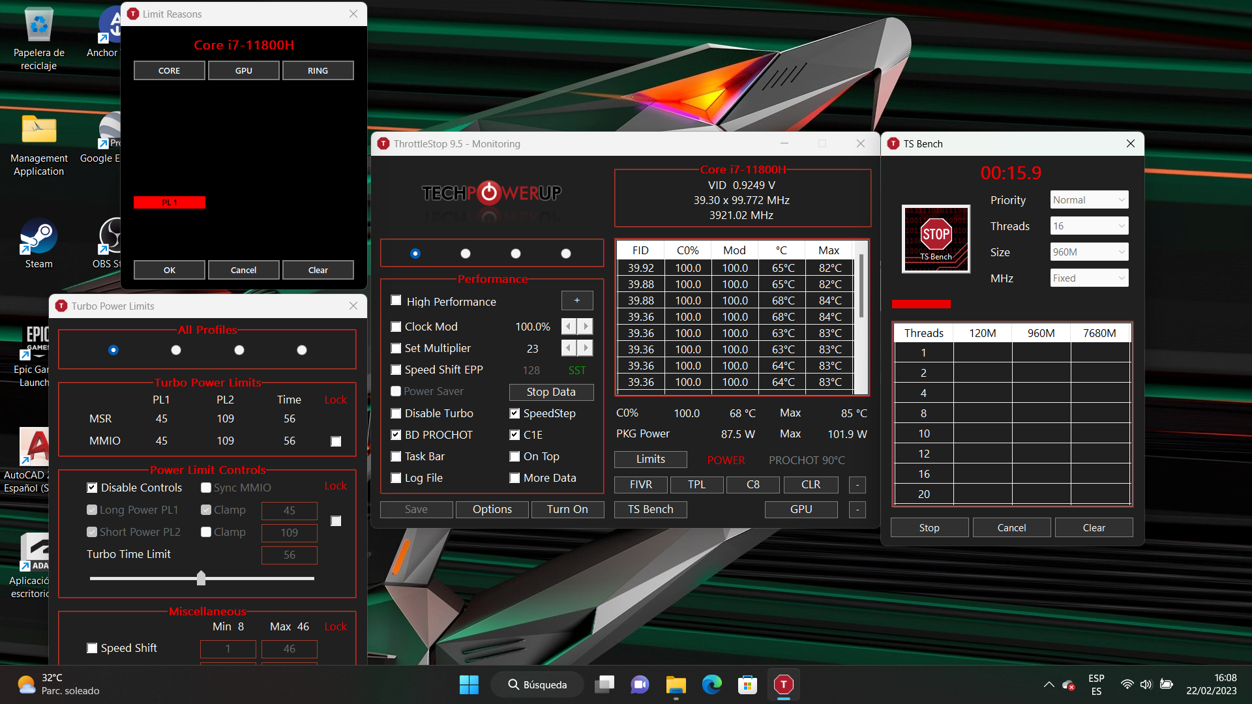Click the red PL 1 limit indicator
The image size is (1252, 704).
(170, 203)
